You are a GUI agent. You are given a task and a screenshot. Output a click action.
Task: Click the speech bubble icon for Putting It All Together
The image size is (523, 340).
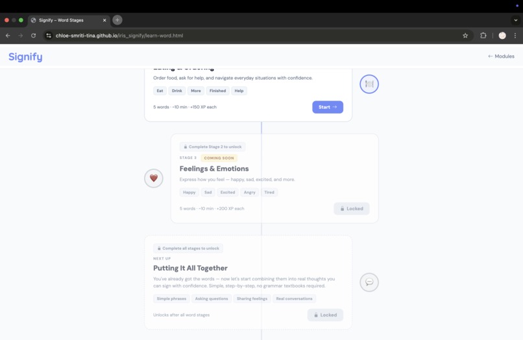tap(369, 282)
